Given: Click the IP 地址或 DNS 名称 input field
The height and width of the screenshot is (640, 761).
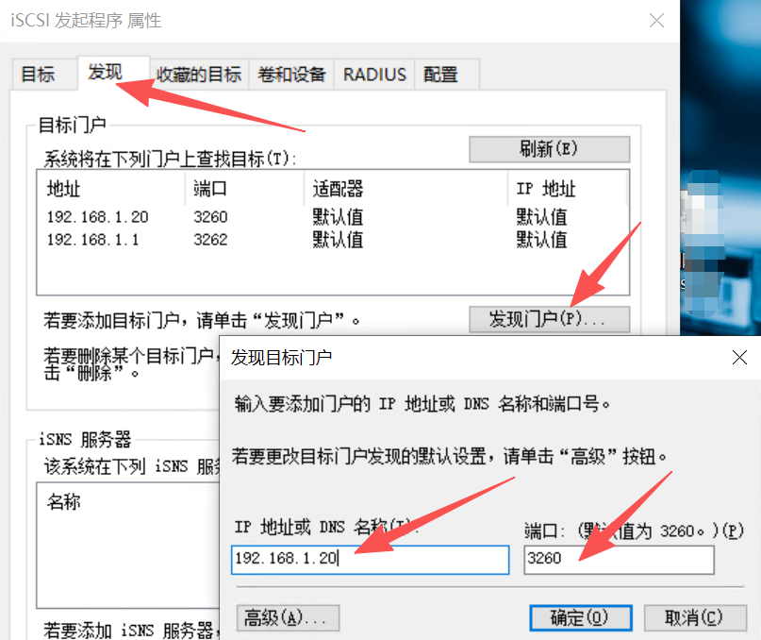Looking at the screenshot, I should tap(370, 559).
